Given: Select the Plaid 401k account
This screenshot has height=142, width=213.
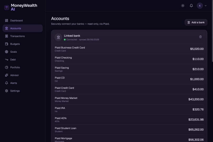Looking at the screenshot, I should click(129, 120).
